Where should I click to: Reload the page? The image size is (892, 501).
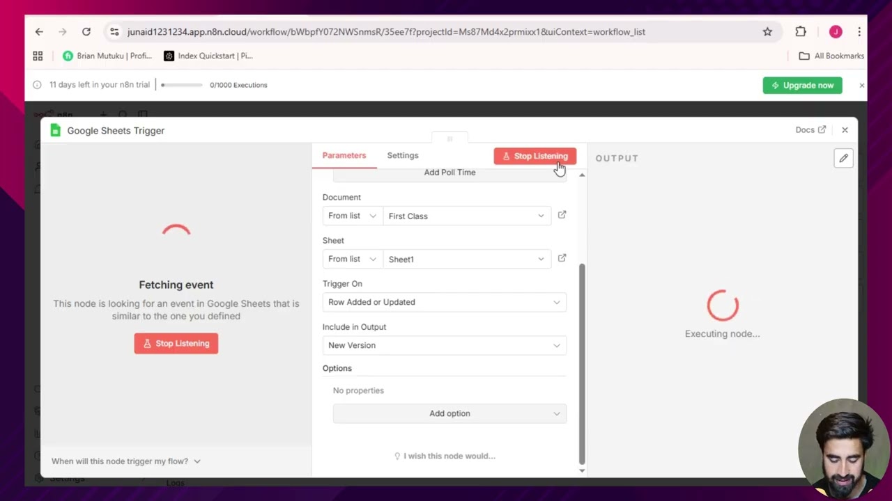tap(86, 32)
